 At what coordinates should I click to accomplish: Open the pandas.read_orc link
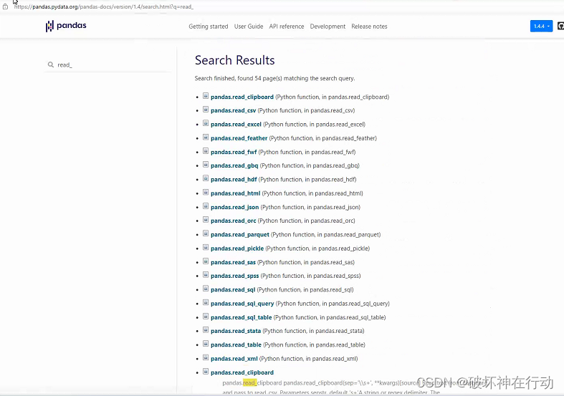pyautogui.click(x=233, y=221)
